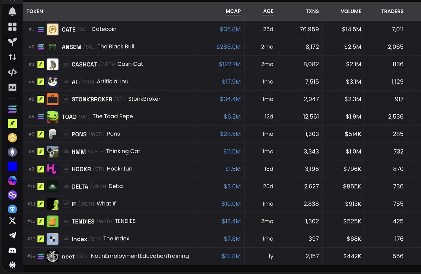Open the CATE Catecoin token row
Viewport: 421px width, 274px height.
click(x=222, y=29)
